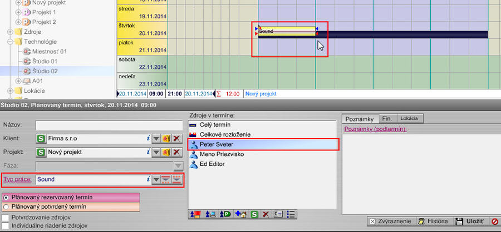This screenshot has width=501, height=232.
Task: Select Plánovaný potvrdený termín radio option
Action: pos(6,206)
